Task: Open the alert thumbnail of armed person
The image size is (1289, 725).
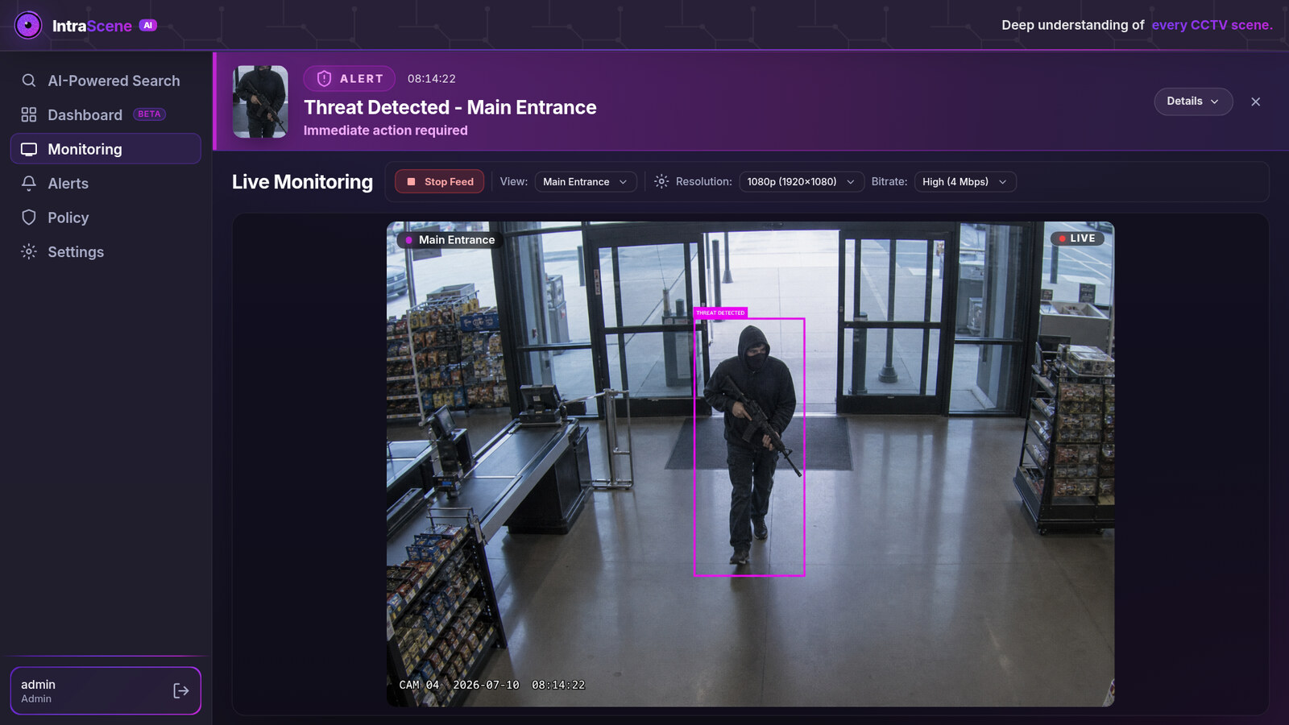Action: tap(260, 101)
